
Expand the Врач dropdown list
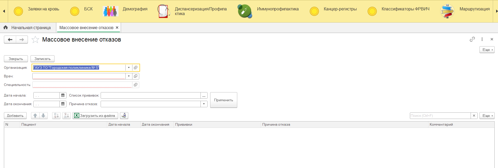pyautogui.click(x=129, y=76)
